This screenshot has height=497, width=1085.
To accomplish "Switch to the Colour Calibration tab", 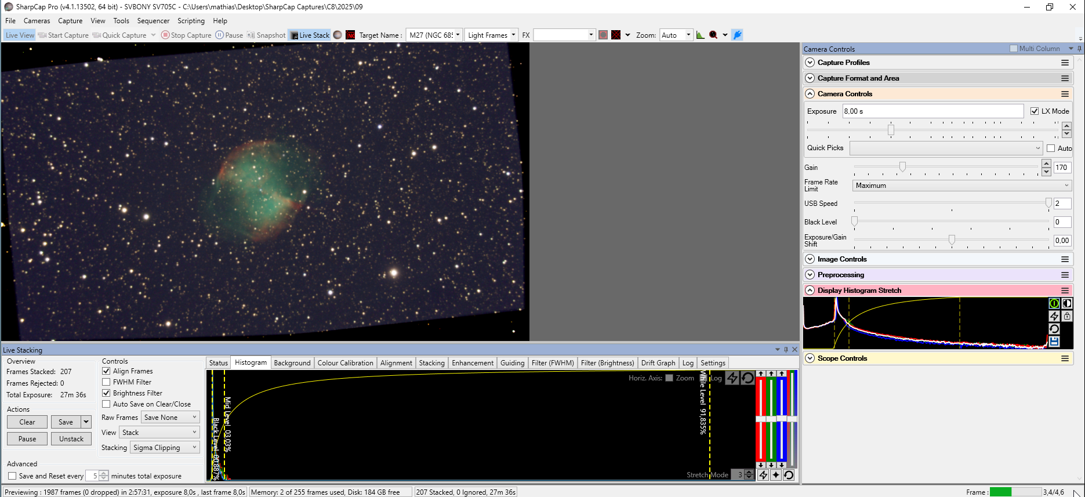I will click(x=345, y=363).
